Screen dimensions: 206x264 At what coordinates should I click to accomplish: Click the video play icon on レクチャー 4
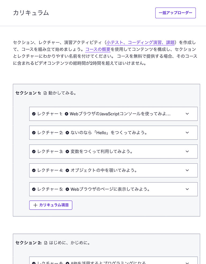(x=67, y=170)
